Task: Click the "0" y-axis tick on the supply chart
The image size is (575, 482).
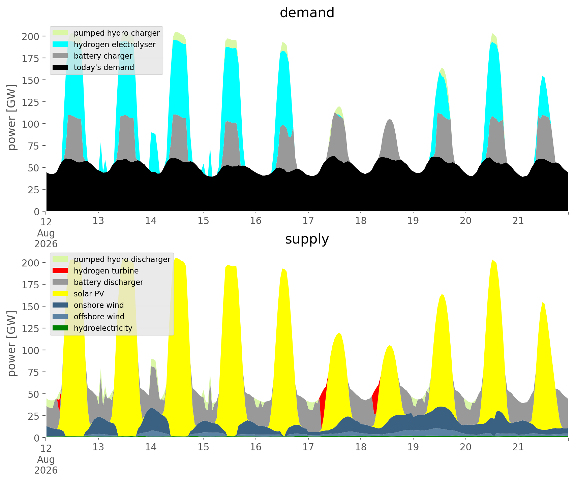Action: [x=36, y=438]
